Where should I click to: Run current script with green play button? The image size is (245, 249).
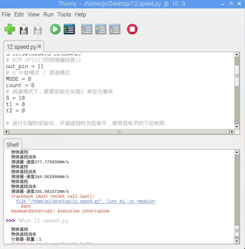55,29
